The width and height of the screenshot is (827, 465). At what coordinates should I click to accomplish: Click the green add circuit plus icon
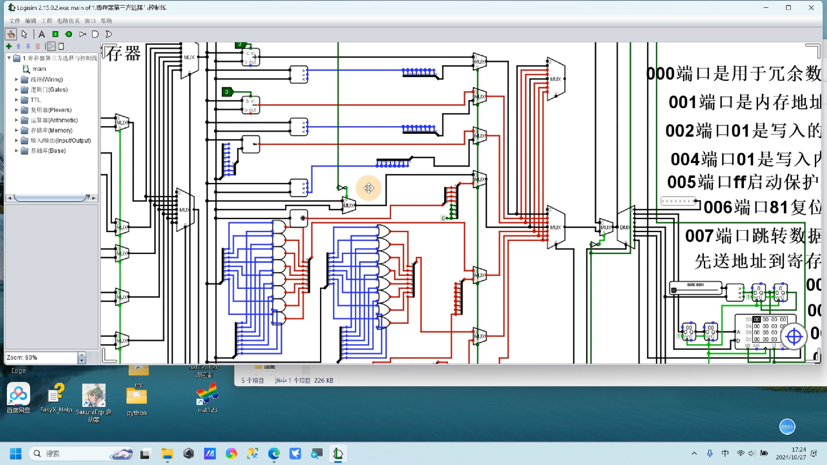pyautogui.click(x=9, y=46)
